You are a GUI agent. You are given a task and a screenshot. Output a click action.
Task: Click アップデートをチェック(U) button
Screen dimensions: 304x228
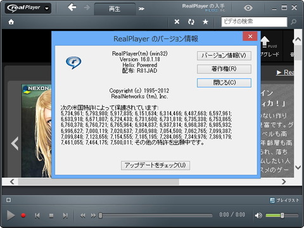[155, 165]
